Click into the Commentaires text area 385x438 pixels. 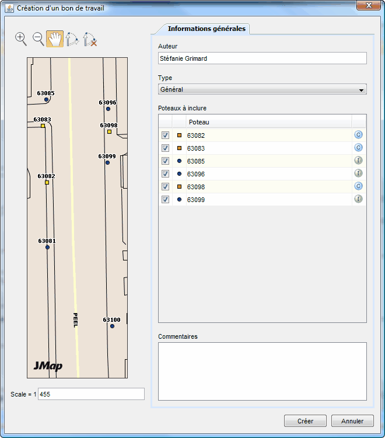(262, 371)
